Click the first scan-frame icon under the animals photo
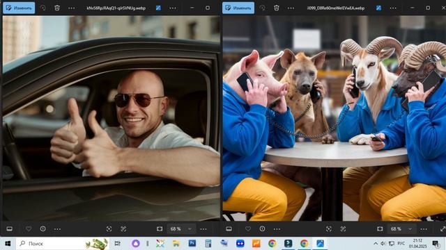446x250 pixels. pos(328,228)
